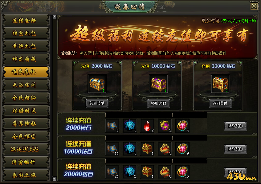Click the purple treasure chest for 10000 diamonds
261x184 pixels.
[x=158, y=84]
